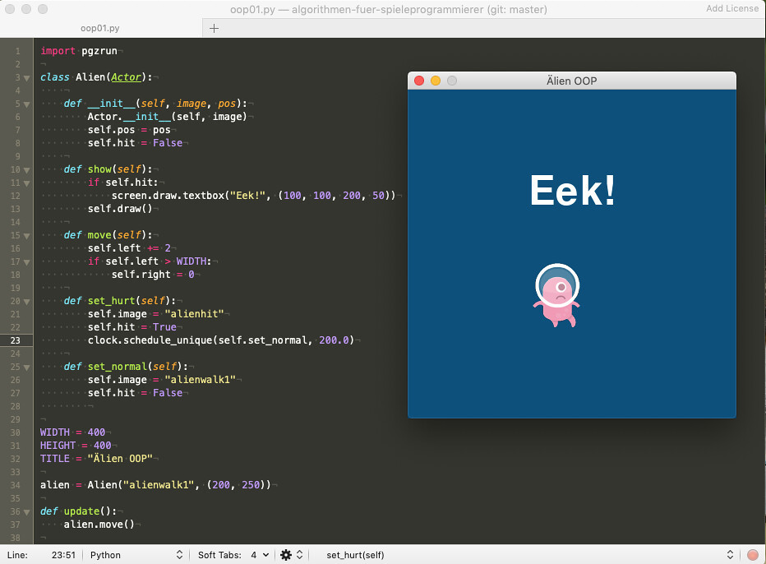This screenshot has height=564, width=766.
Task: Minimize the Älien OOP game window
Action: 436,81
